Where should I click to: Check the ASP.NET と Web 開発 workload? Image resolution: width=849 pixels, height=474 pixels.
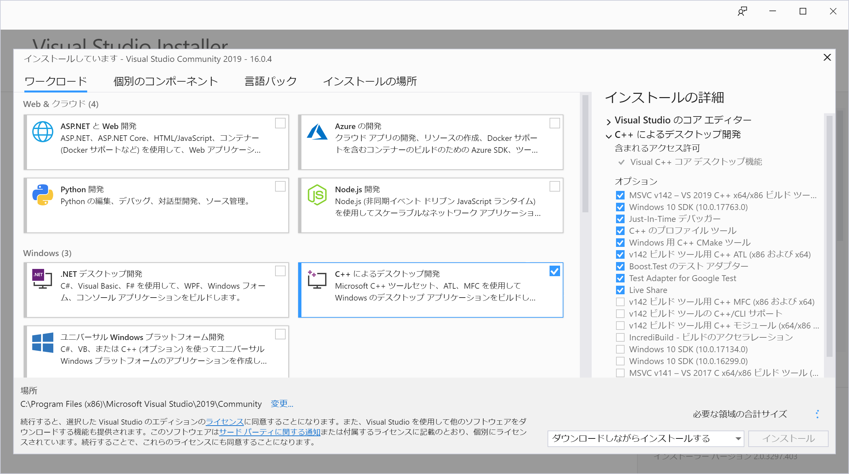[x=280, y=123]
